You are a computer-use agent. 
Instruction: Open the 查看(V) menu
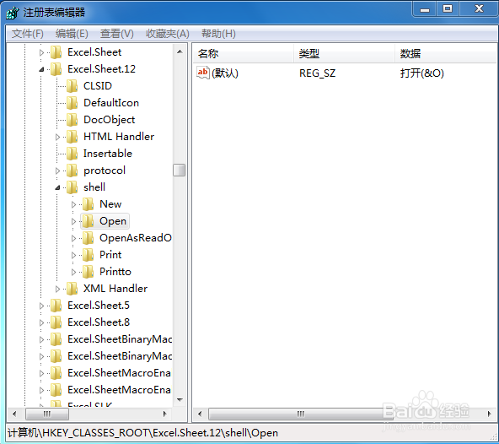coord(117,34)
